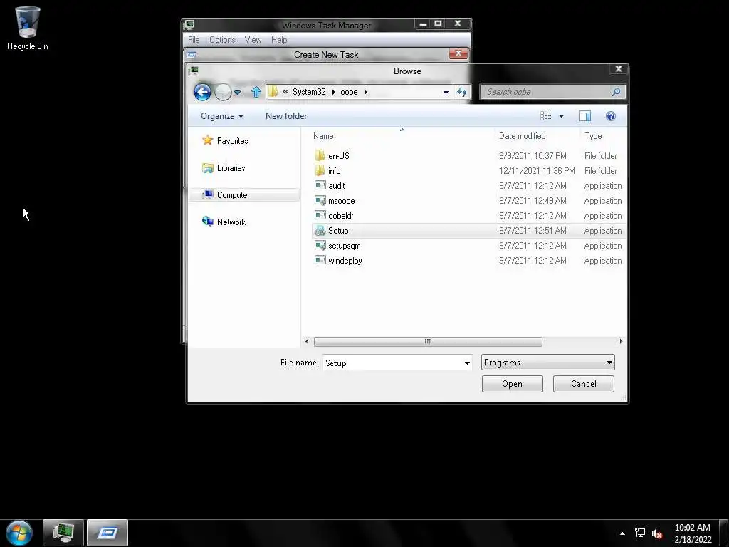729x547 pixels.
Task: Open the Organize menu
Action: tap(222, 116)
